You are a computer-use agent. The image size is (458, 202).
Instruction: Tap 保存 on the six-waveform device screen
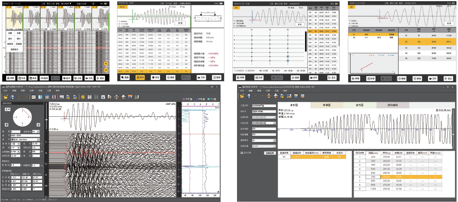coord(33,78)
